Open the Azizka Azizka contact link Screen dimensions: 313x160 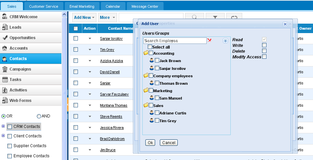click(x=111, y=61)
